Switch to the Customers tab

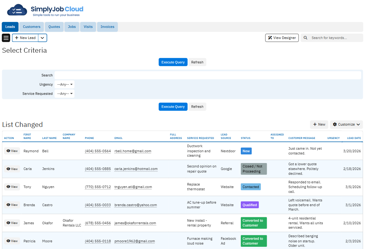tap(32, 27)
